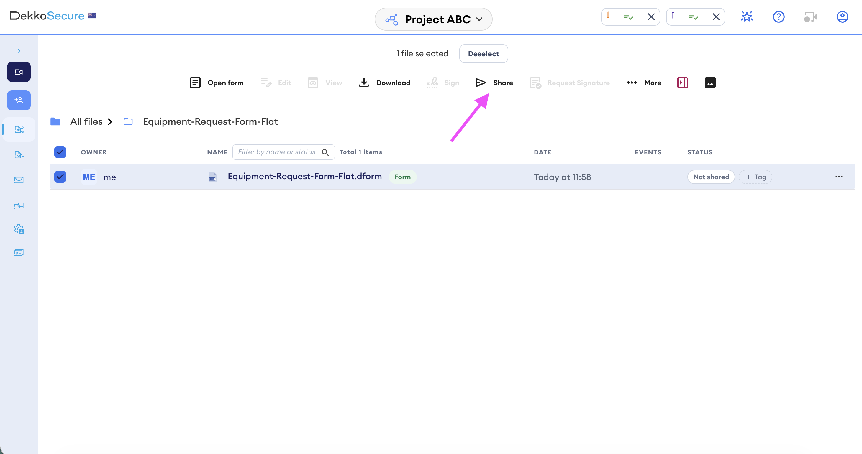This screenshot has height=454, width=862.
Task: Uncheck the Equipment-Request-Form-Flat.dform row checkbox
Action: (x=60, y=177)
